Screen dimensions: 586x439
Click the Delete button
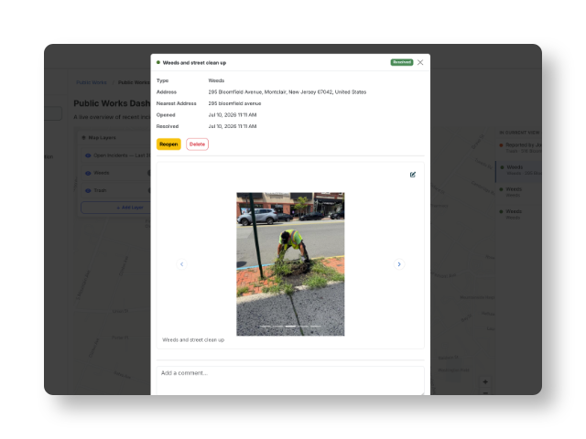pyautogui.click(x=197, y=145)
